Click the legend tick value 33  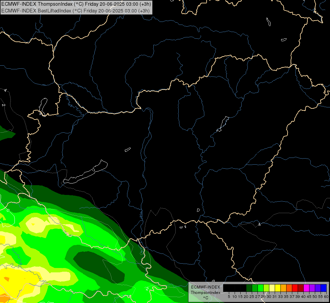coord(280,297)
